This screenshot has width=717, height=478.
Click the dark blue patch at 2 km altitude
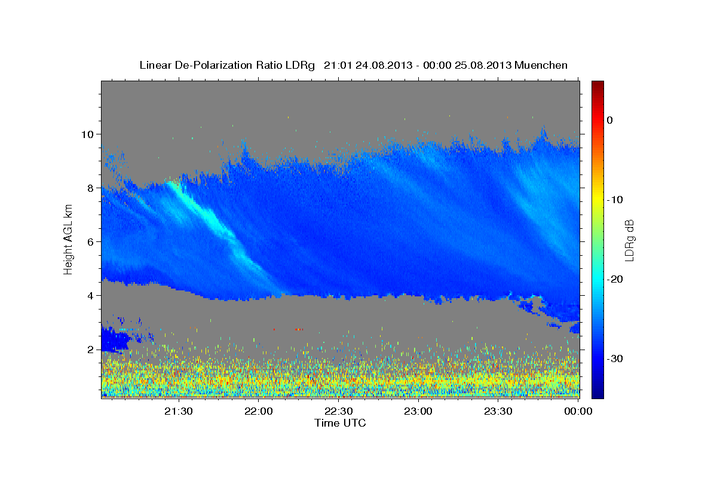pyautogui.click(x=115, y=341)
